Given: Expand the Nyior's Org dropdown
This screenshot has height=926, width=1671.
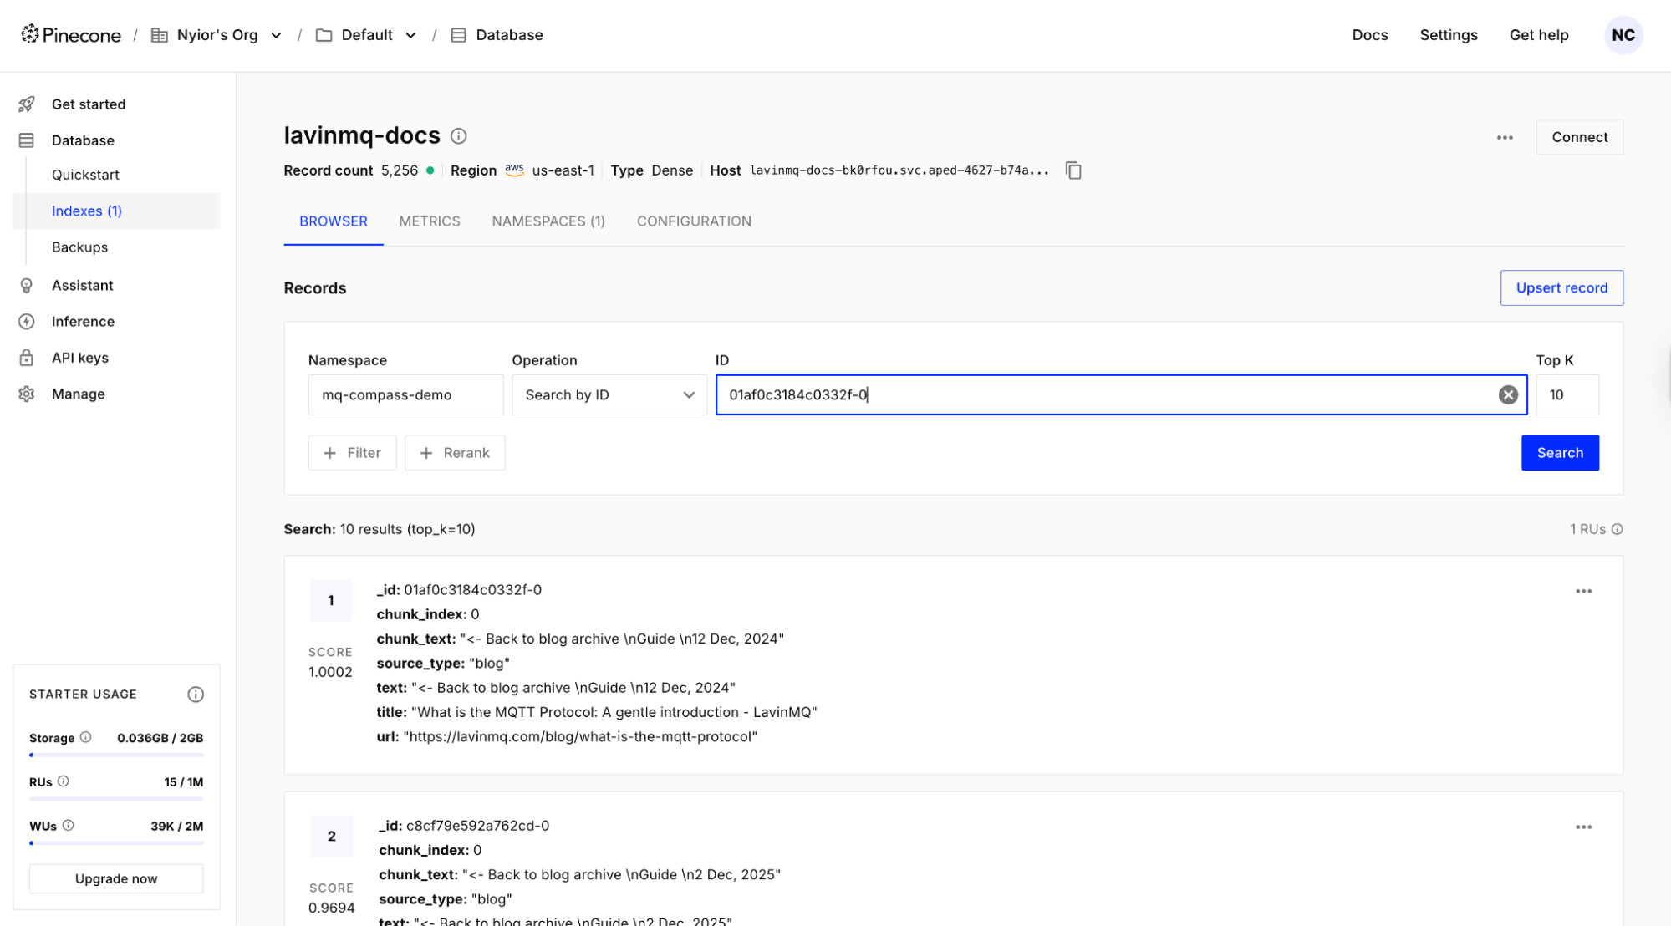Looking at the screenshot, I should pyautogui.click(x=276, y=35).
